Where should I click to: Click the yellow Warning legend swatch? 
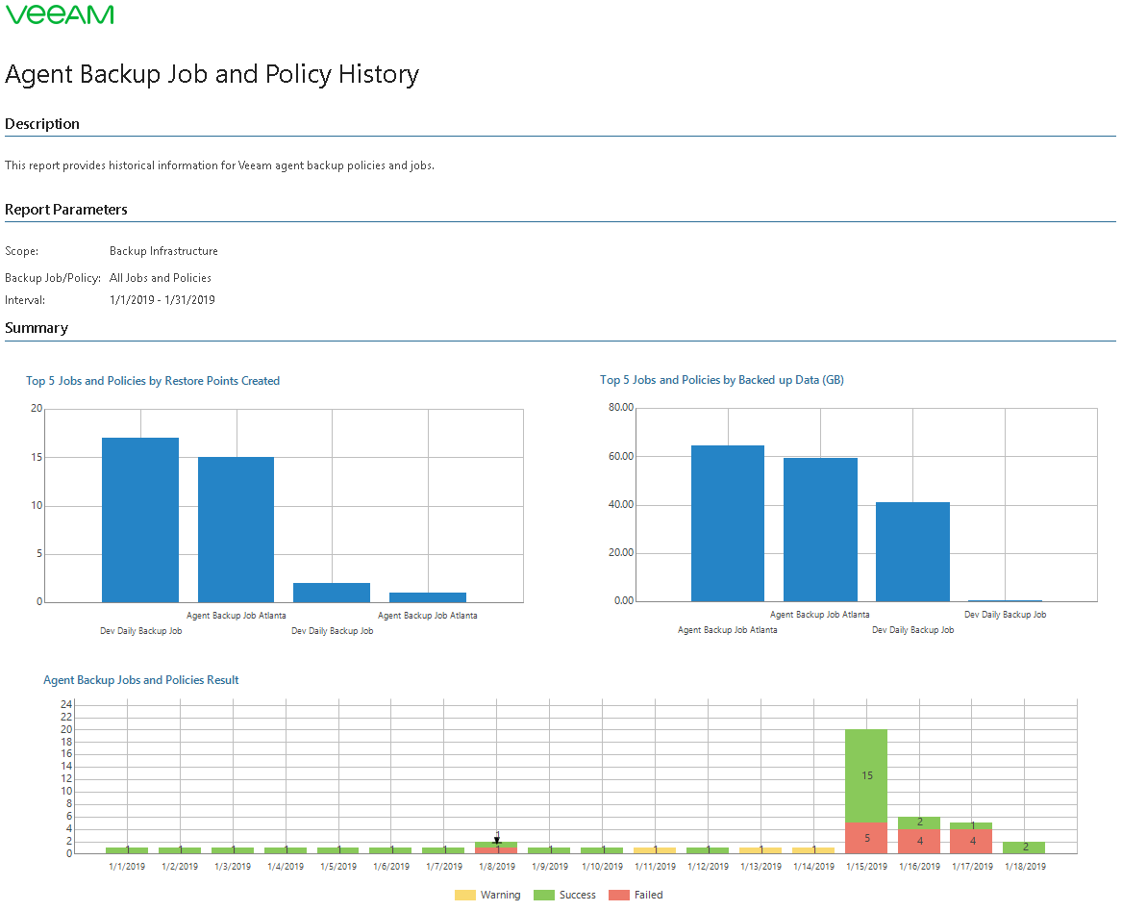coord(465,896)
